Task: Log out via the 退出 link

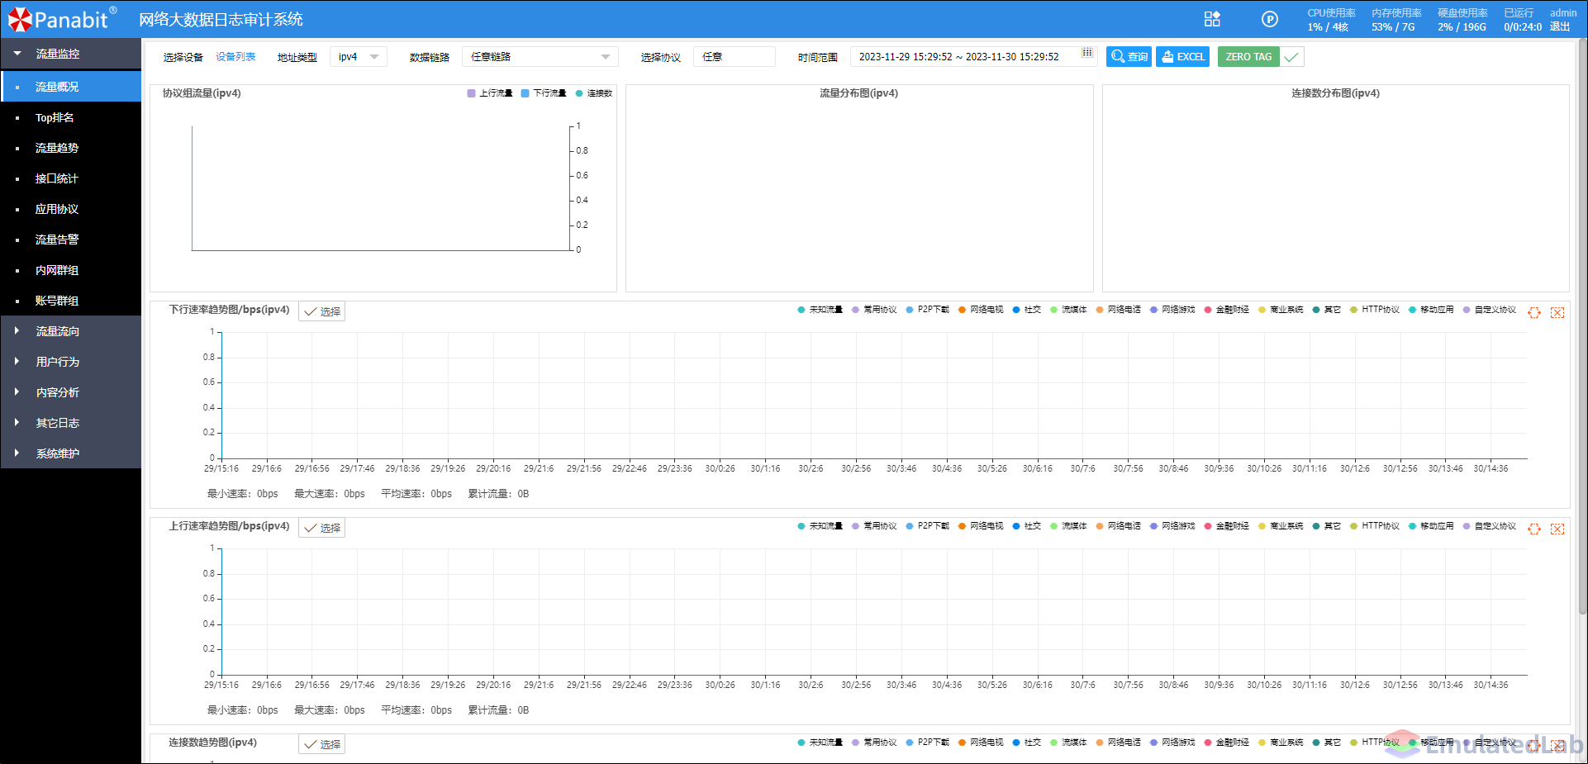Action: tap(1560, 26)
